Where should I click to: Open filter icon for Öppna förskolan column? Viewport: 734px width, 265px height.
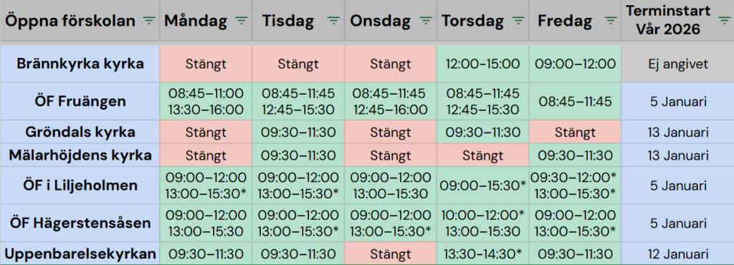tap(149, 21)
